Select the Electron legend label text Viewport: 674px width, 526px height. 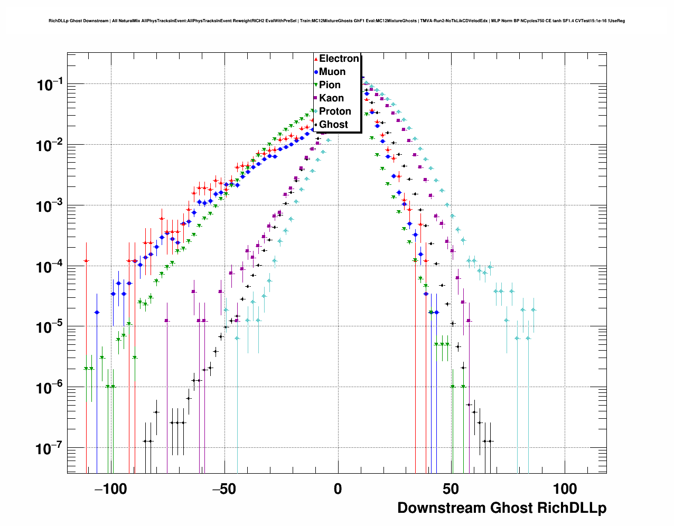[339, 59]
